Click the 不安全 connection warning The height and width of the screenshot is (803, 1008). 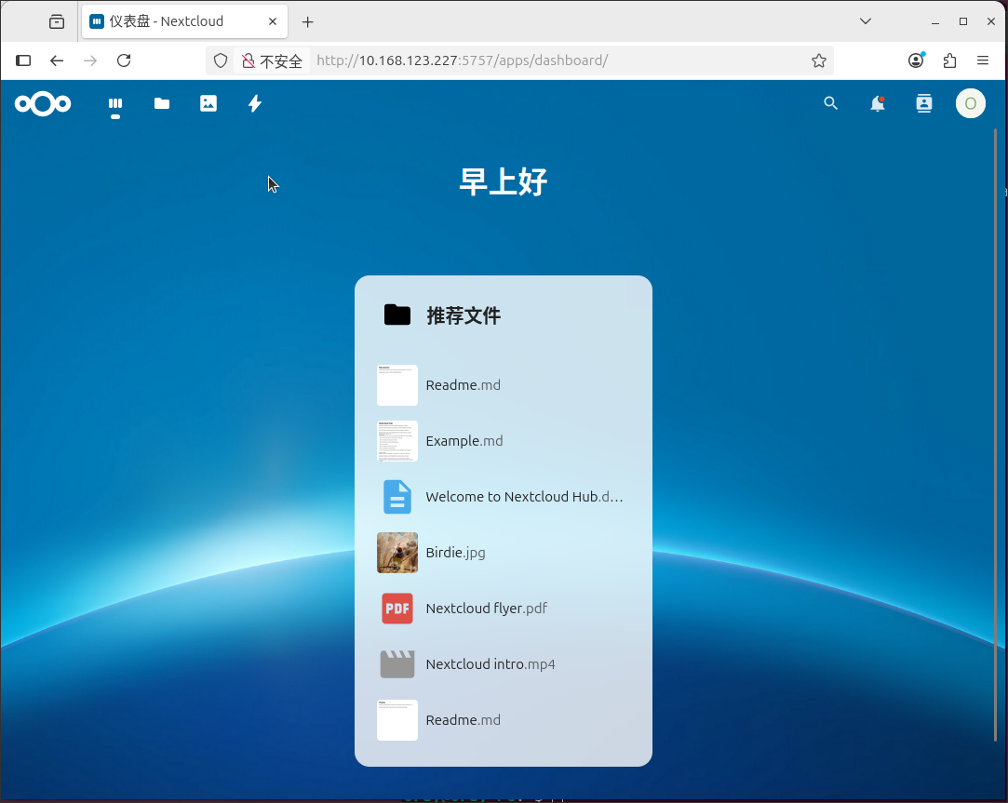point(272,60)
